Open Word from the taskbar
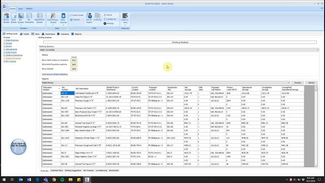325x183 pixels. pos(29,179)
